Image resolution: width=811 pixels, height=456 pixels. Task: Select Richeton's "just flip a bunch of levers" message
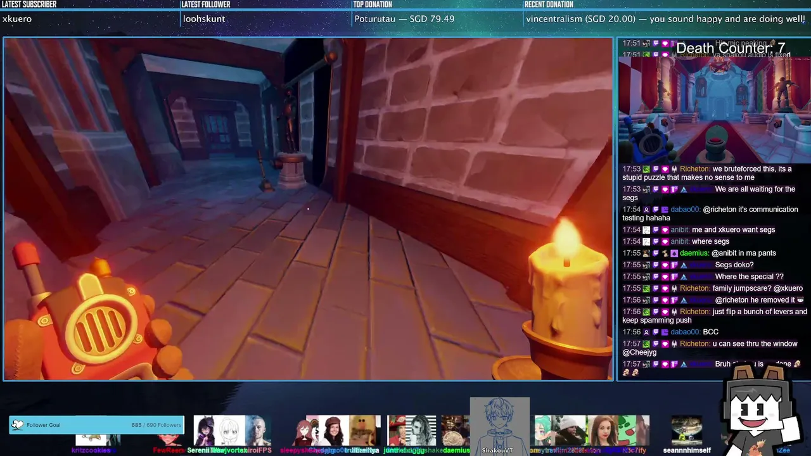[x=714, y=316]
